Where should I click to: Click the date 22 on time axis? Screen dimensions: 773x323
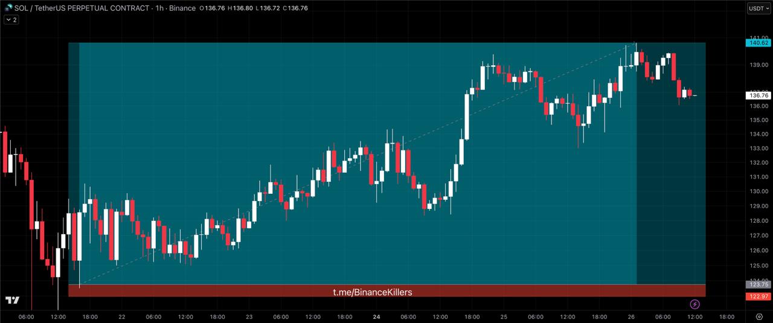122,316
